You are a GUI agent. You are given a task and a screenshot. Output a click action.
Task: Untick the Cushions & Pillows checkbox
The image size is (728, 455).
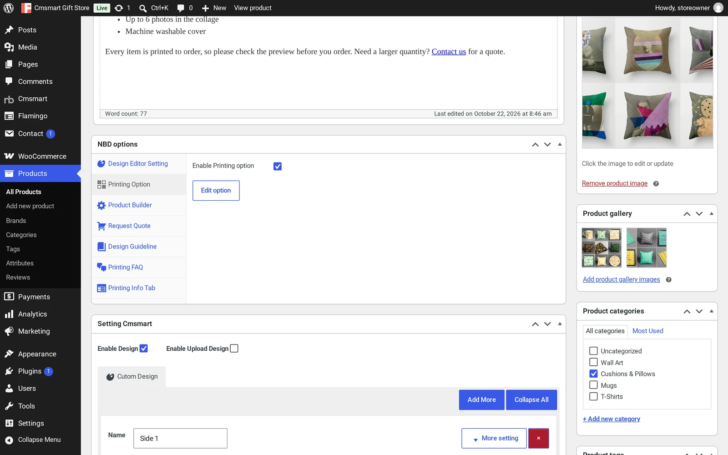pyautogui.click(x=593, y=374)
